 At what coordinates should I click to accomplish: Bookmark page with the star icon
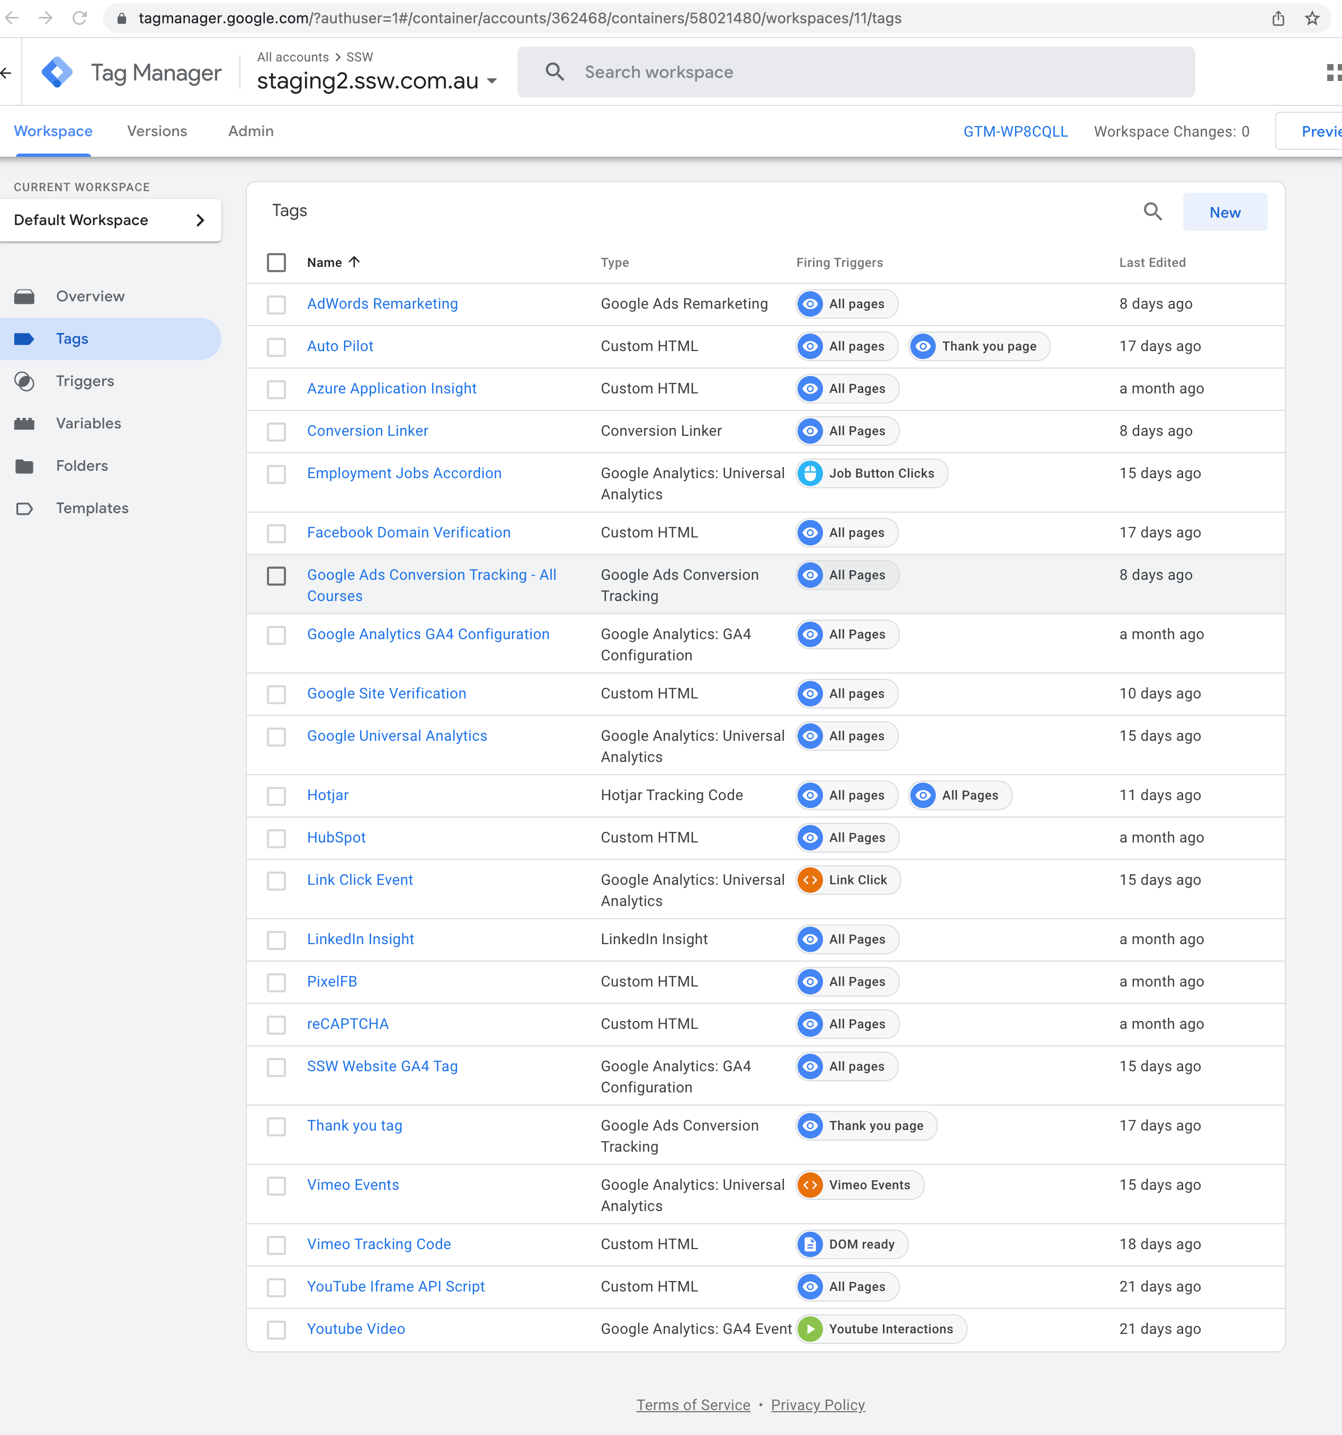(1312, 18)
